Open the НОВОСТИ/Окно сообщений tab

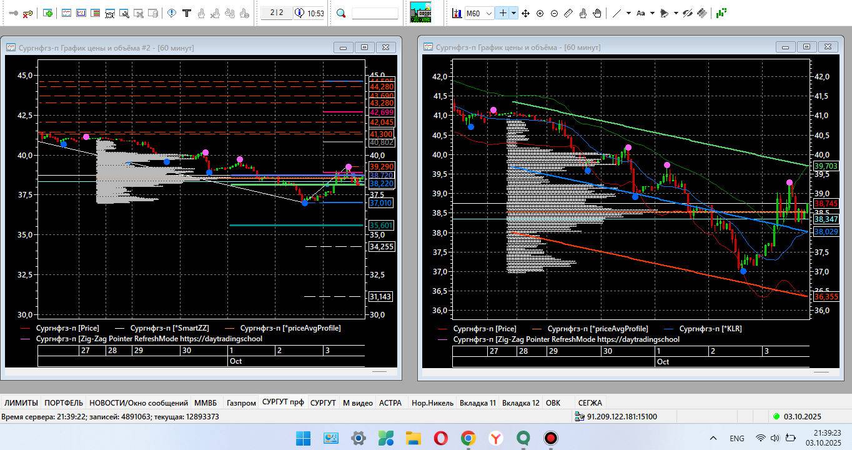coord(138,403)
